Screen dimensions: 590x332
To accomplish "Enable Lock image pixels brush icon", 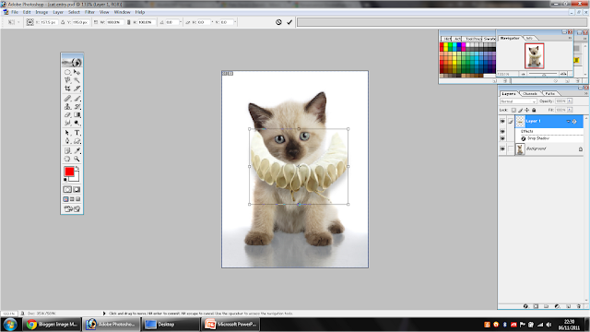I will click(520, 110).
